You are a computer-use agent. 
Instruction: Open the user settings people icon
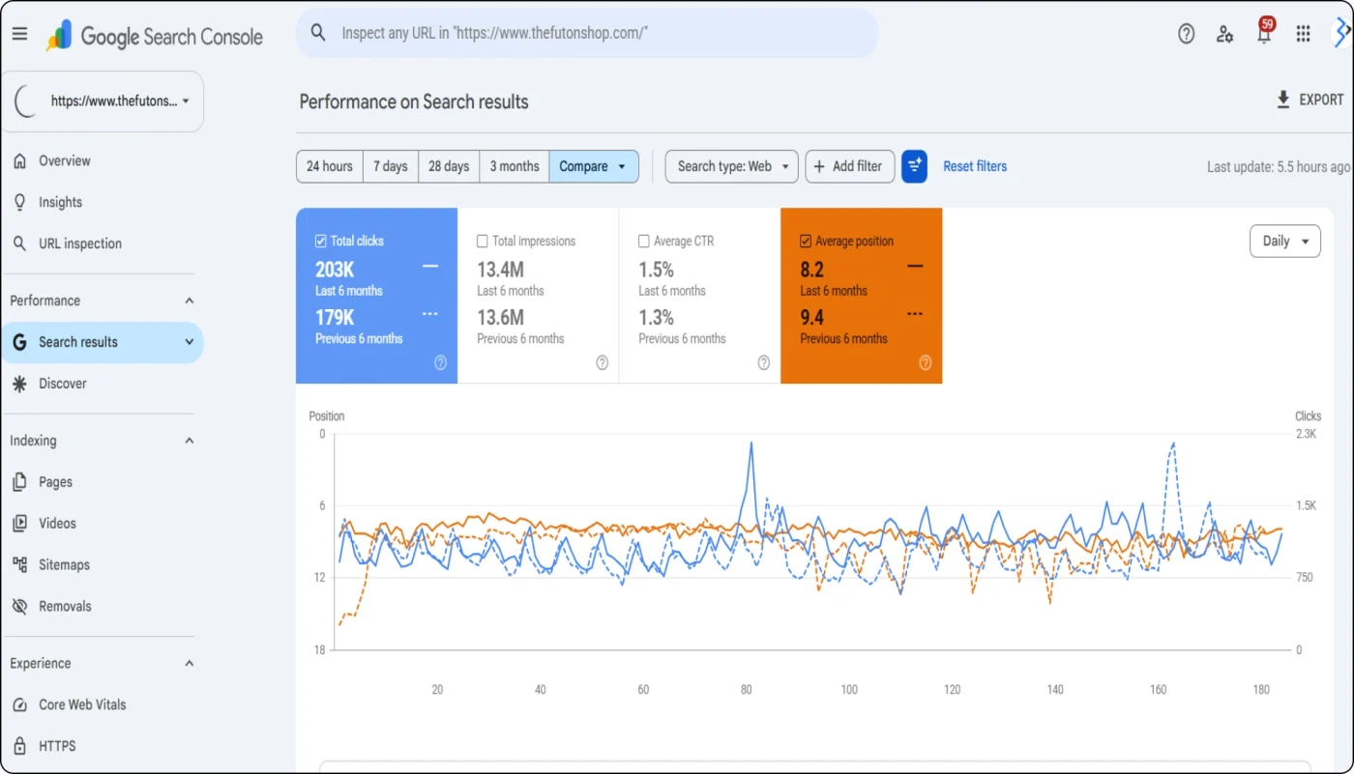(1225, 34)
